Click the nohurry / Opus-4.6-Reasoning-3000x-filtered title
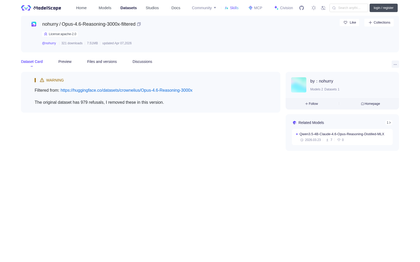 (89, 24)
